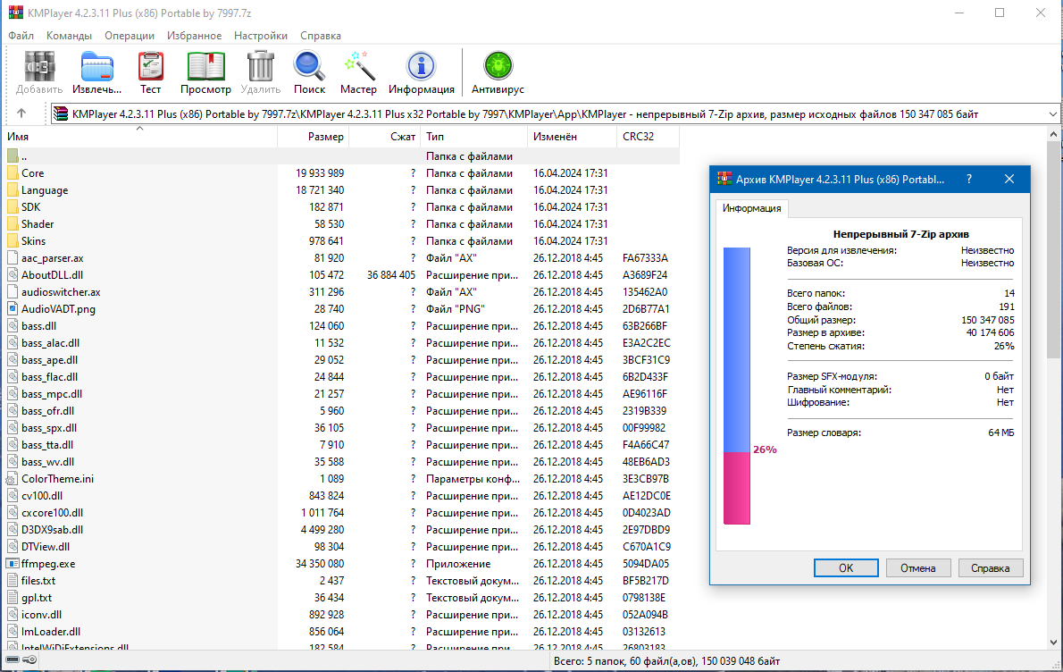Click the Справка button in dialog
Viewport: 1063px width, 672px height.
[x=991, y=567]
